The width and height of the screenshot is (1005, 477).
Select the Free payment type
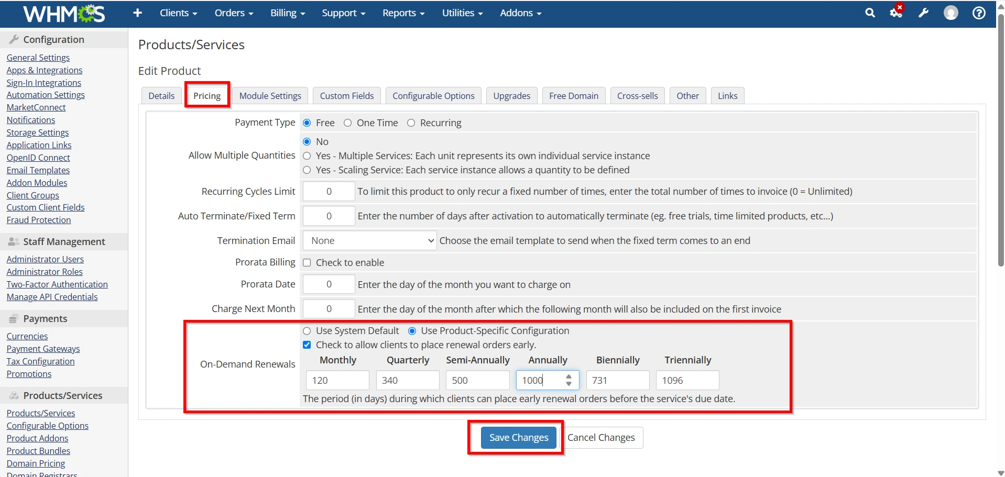click(x=307, y=123)
